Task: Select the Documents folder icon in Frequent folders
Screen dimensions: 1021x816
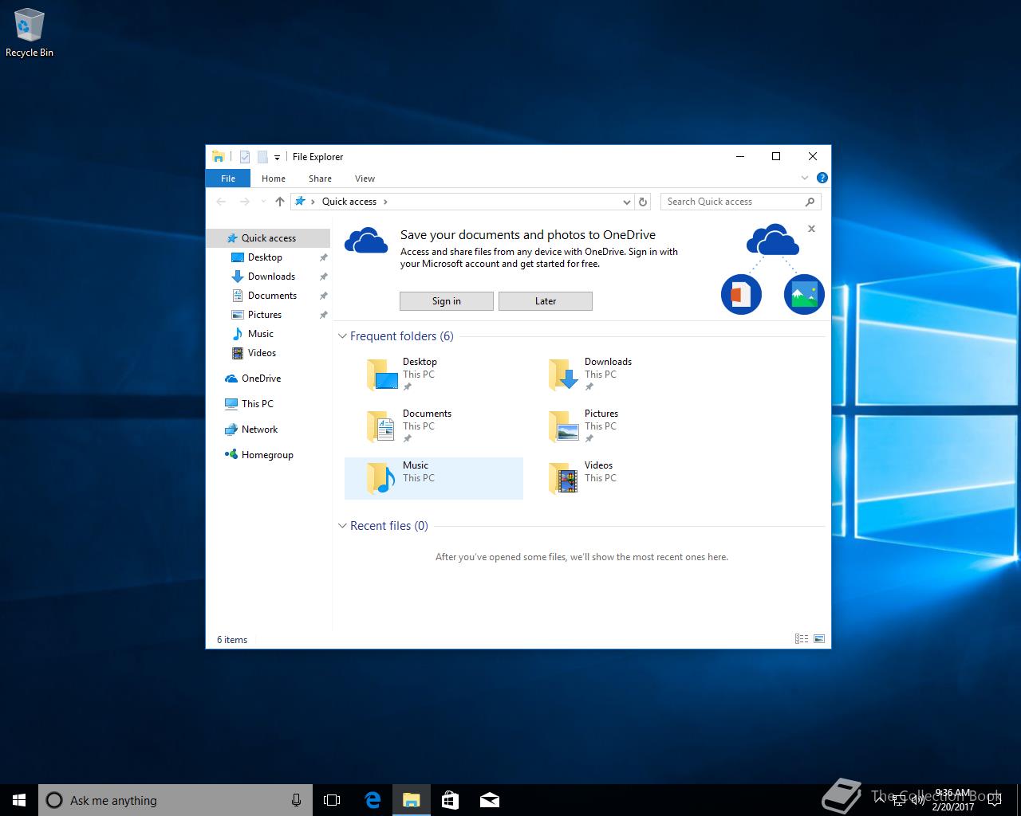Action: (383, 426)
